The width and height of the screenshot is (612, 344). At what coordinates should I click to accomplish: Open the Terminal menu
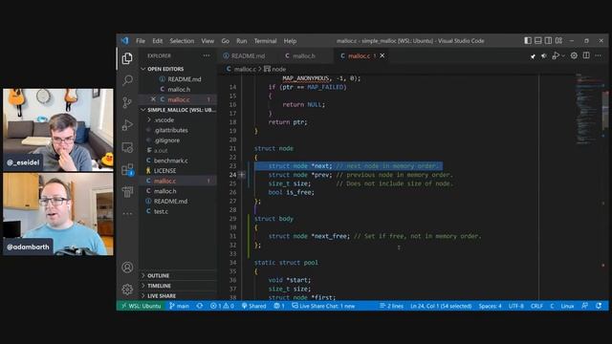tap(266, 41)
